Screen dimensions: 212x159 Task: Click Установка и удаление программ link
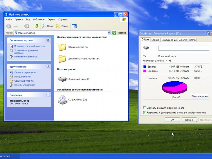pyautogui.click(x=26, y=52)
